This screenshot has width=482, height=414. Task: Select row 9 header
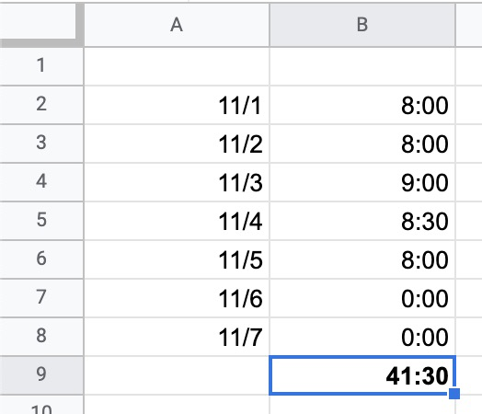point(41,375)
